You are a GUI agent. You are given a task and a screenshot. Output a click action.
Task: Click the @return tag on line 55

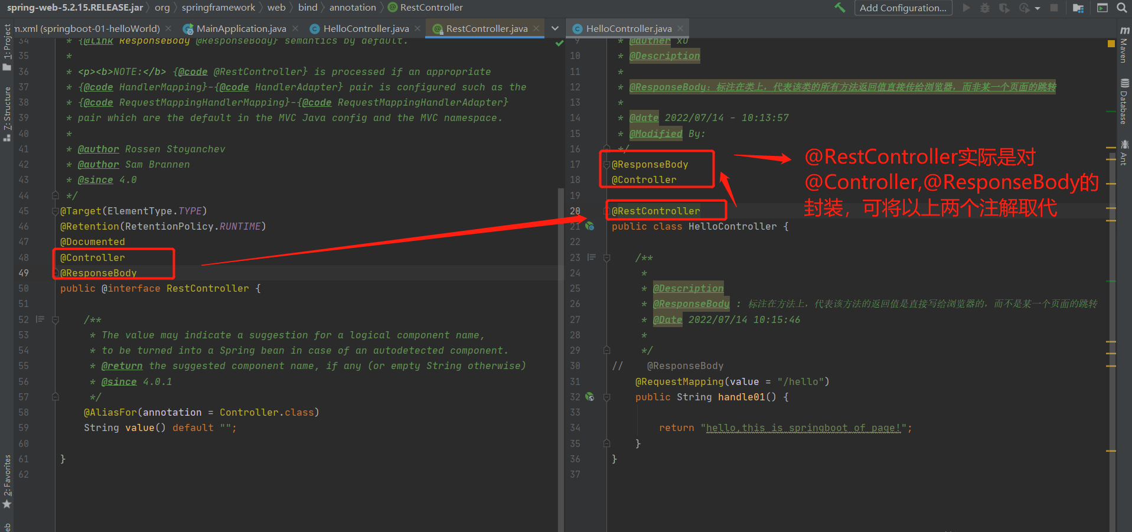click(x=122, y=365)
